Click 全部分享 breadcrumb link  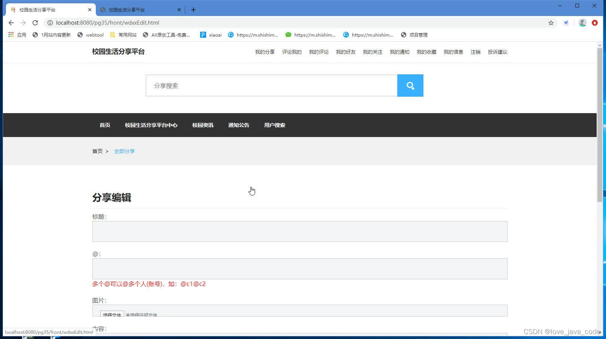pos(124,151)
